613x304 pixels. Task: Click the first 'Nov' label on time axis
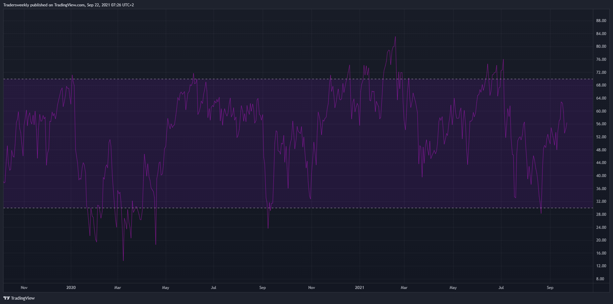[24, 288]
